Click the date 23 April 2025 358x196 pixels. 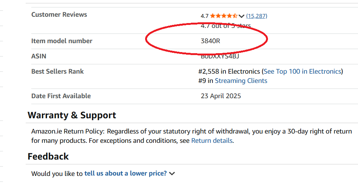[221, 96]
